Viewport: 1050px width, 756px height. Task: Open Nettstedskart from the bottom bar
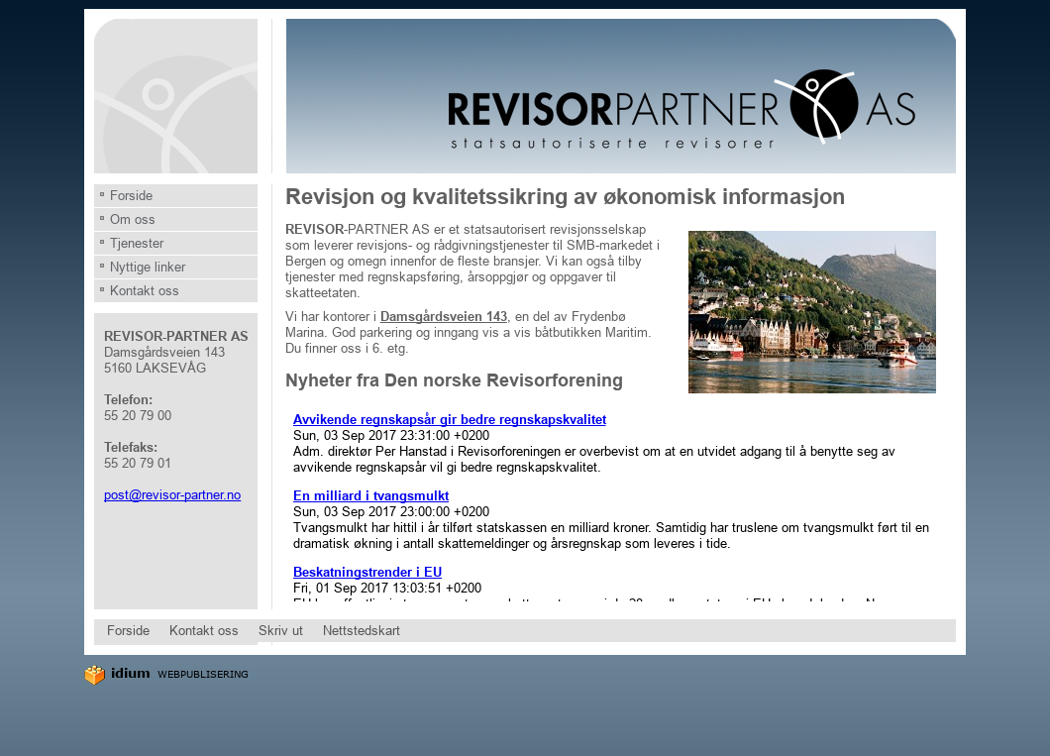coord(361,630)
